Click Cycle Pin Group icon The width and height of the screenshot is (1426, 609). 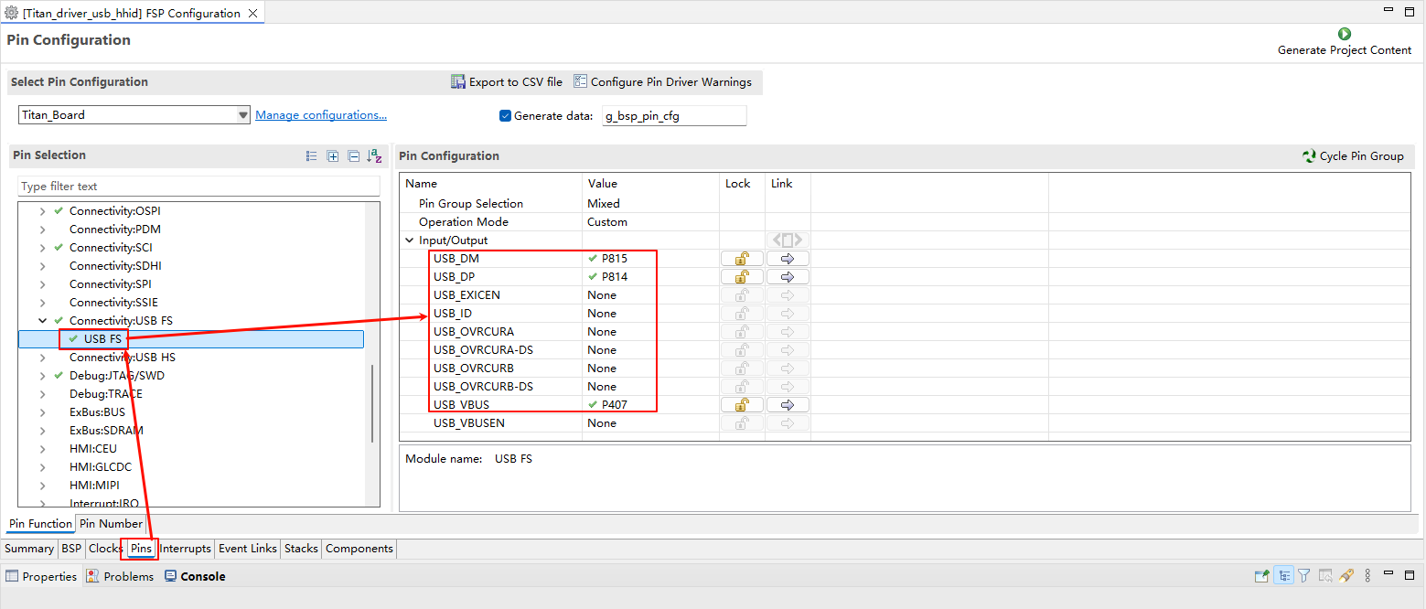pyautogui.click(x=1309, y=156)
